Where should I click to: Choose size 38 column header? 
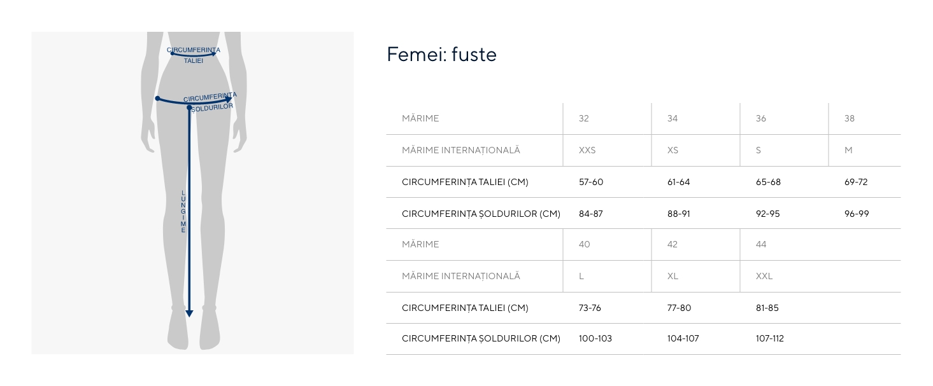(850, 119)
